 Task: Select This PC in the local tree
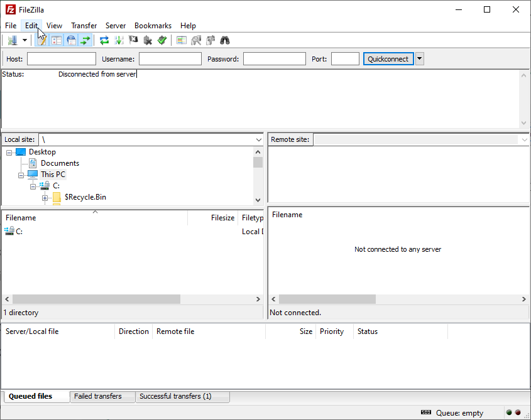53,175
